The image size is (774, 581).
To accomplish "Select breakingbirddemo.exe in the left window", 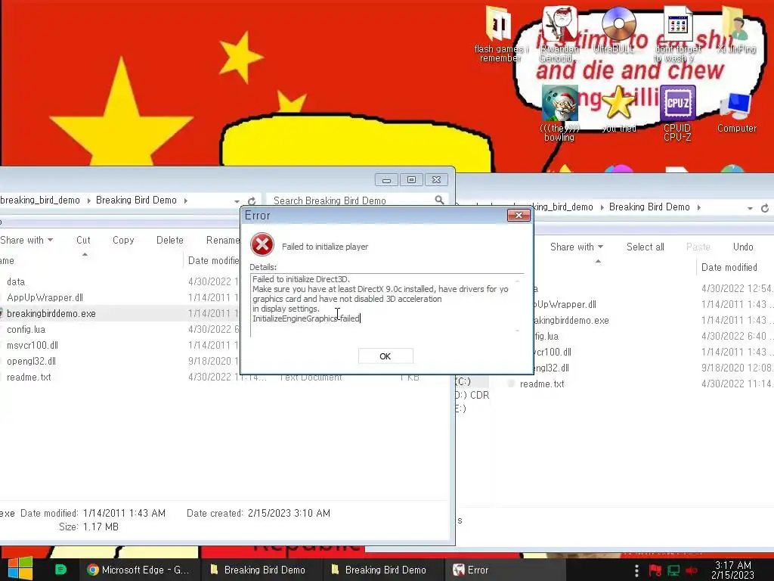I will click(x=51, y=313).
